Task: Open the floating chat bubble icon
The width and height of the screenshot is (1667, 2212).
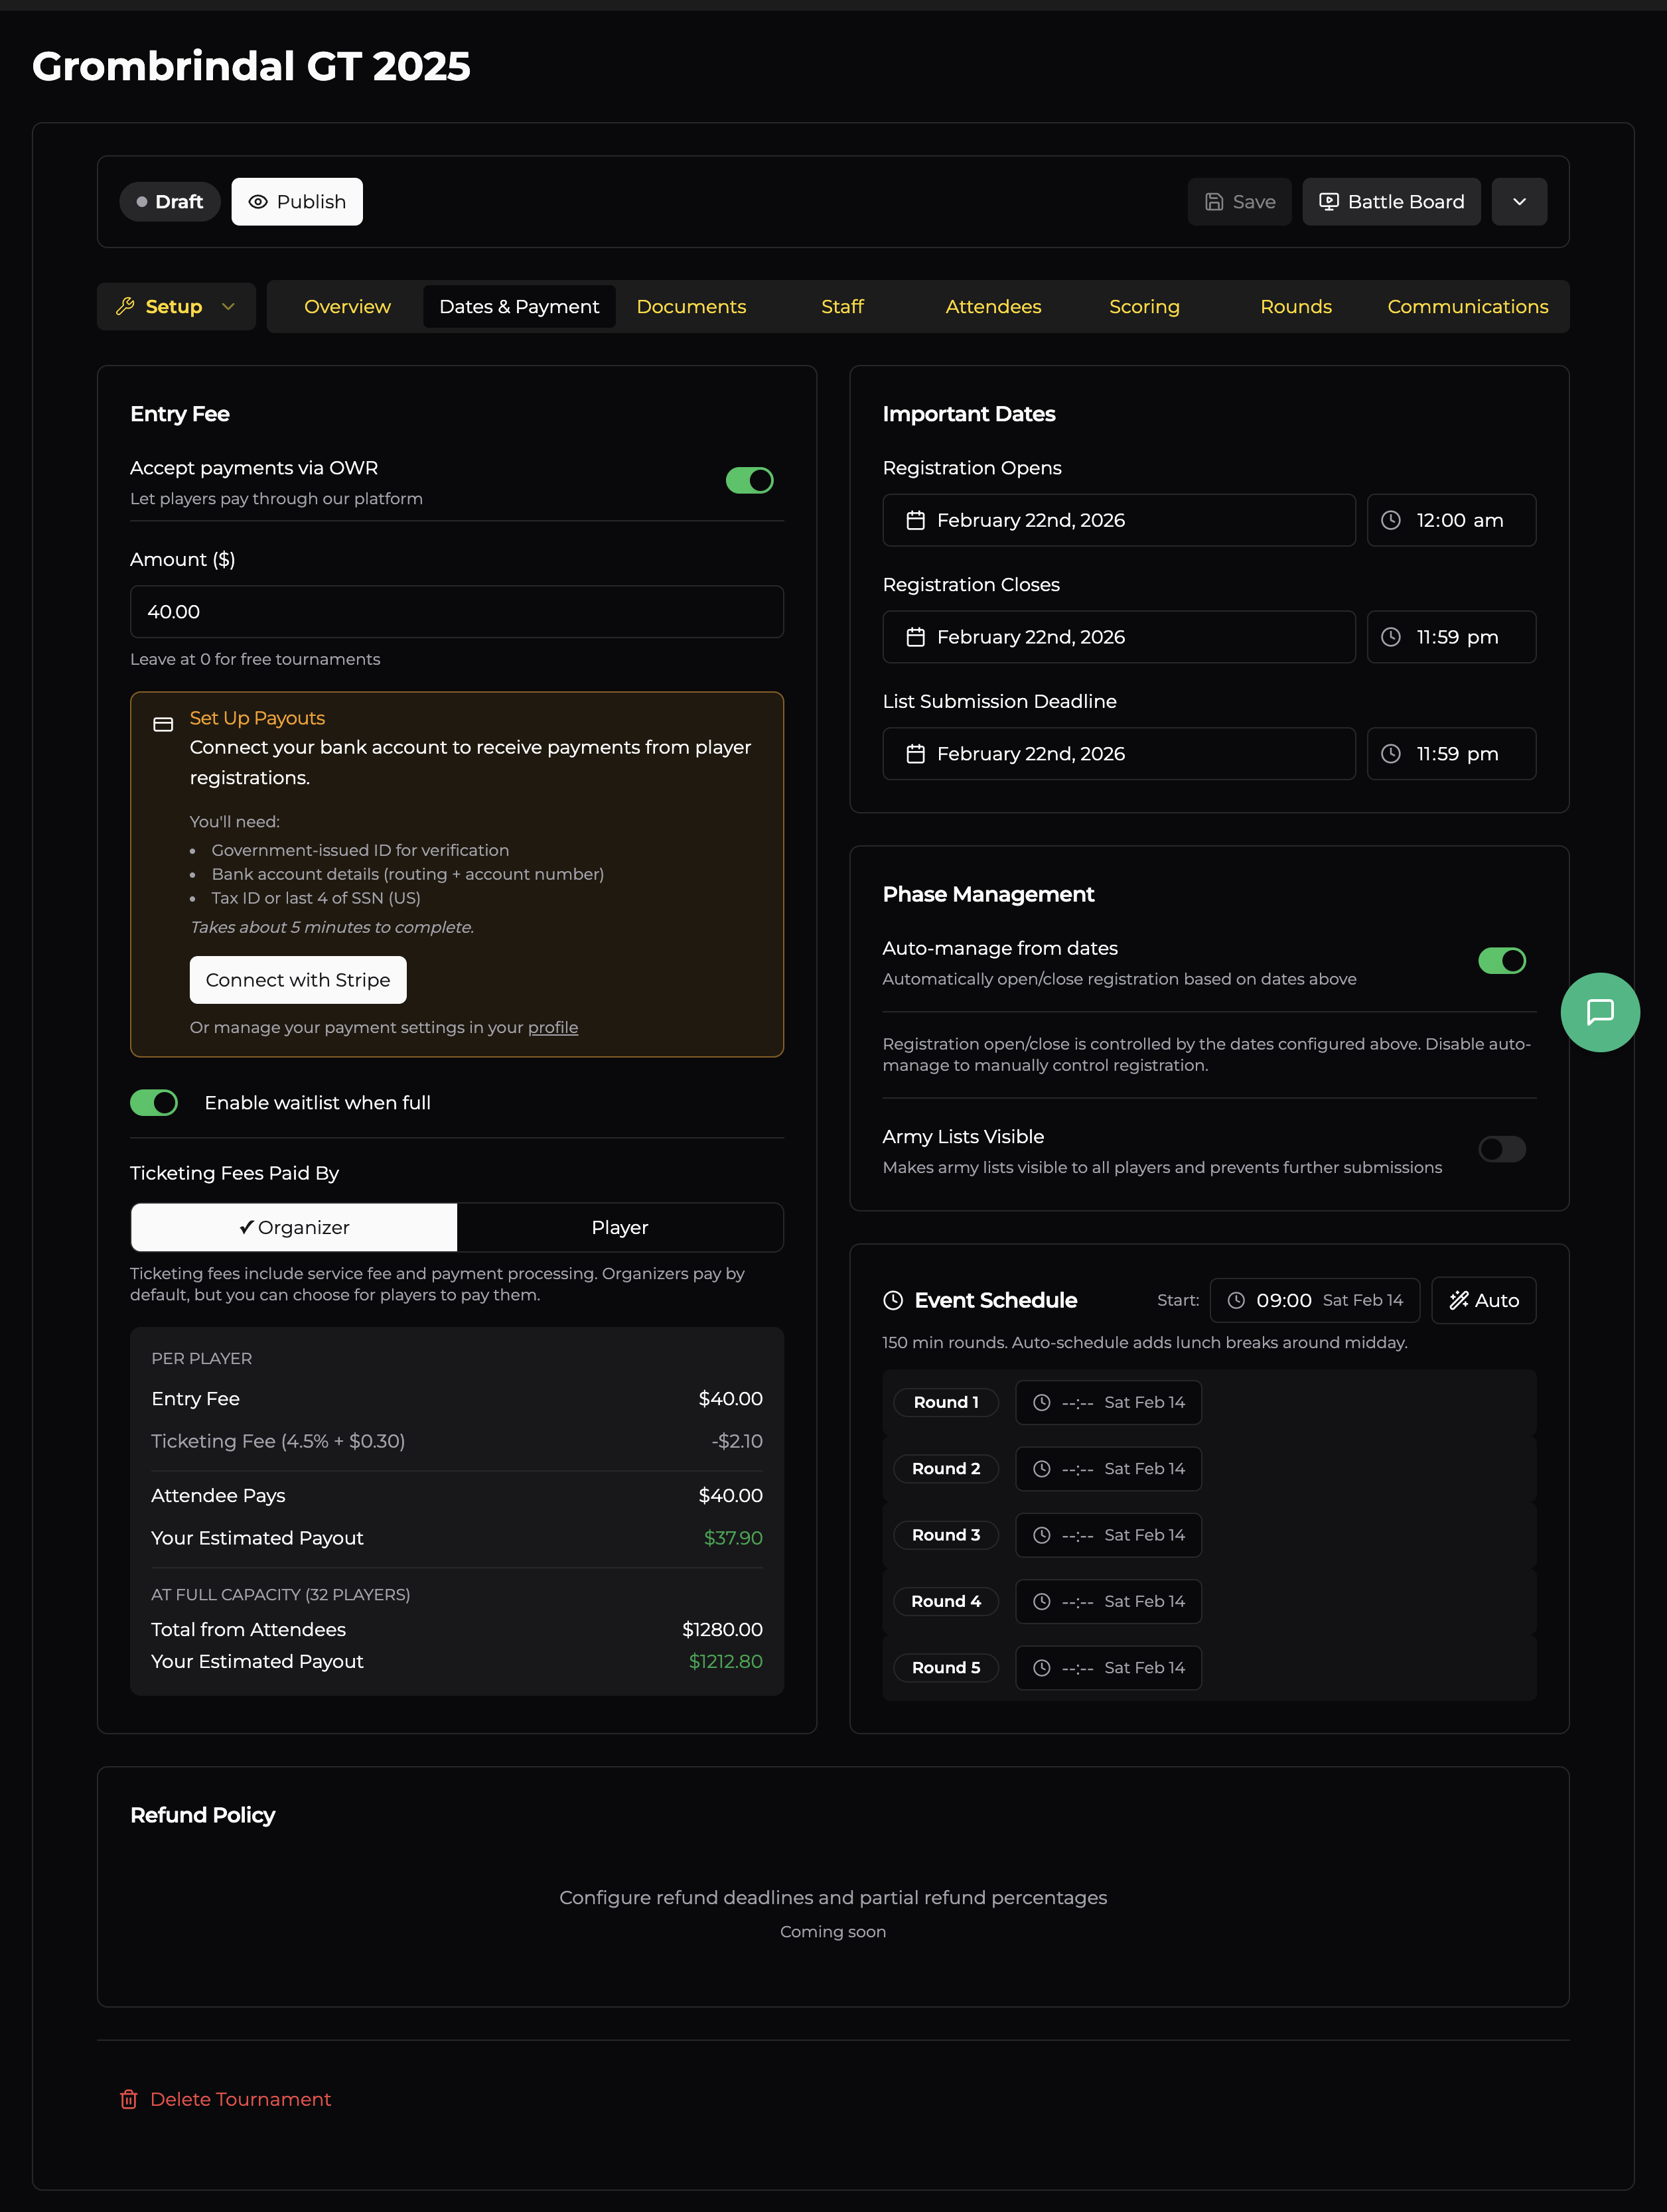Action: [x=1600, y=1012]
